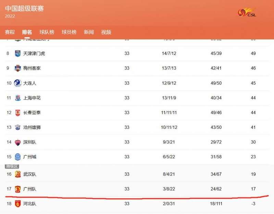Click the 9/3/21 record for 深圳队
Screen dimensions: 274x214
coord(169,142)
